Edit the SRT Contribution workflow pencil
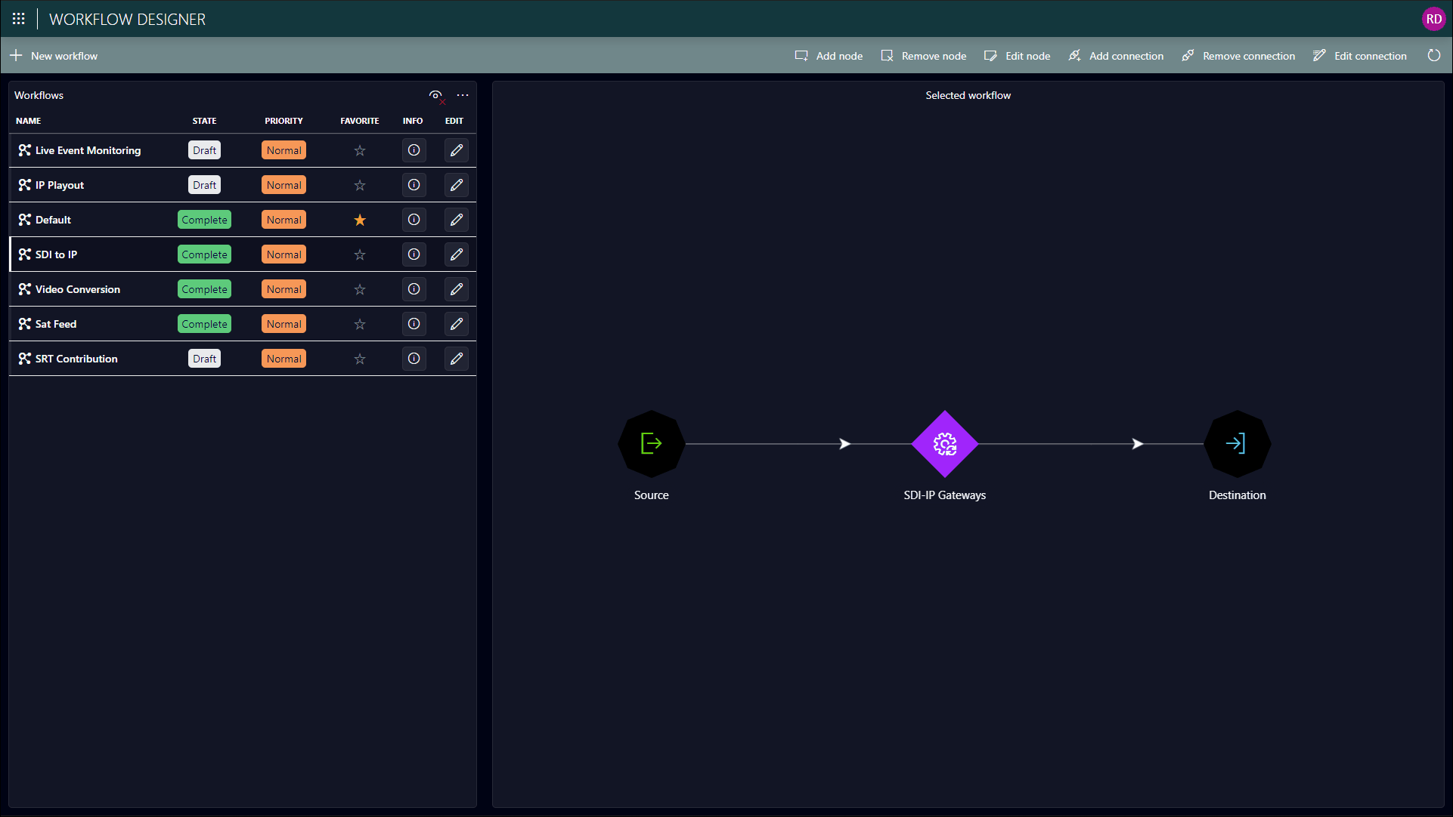 click(456, 359)
